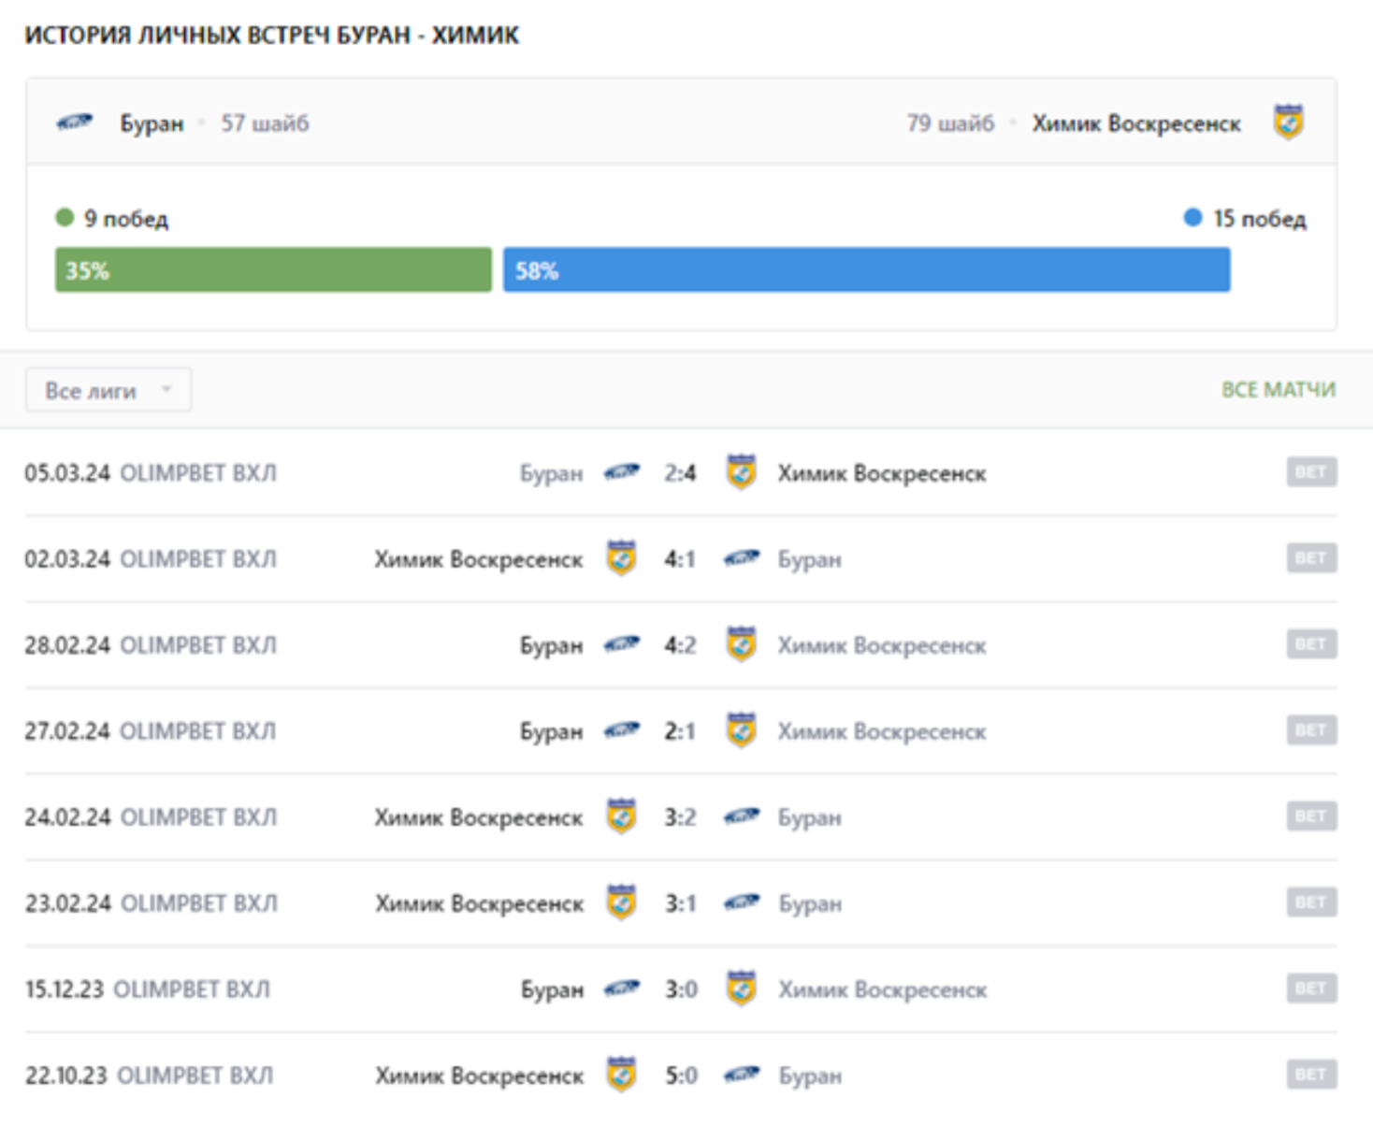Open the 4:1 score of 02.03.24
This screenshot has height=1126, width=1373.
[680, 559]
